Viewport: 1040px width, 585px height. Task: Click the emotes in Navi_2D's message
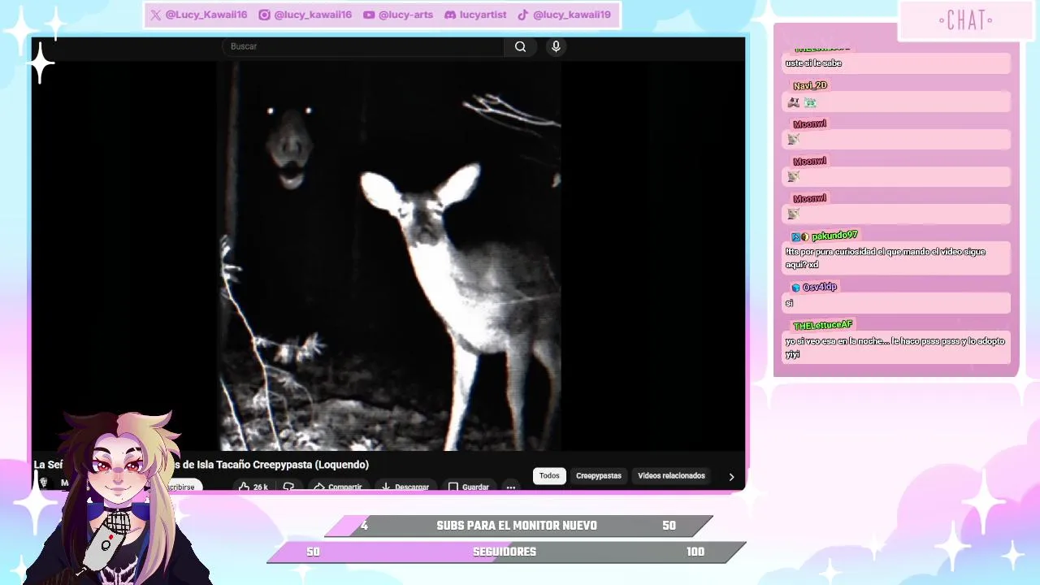click(802, 102)
